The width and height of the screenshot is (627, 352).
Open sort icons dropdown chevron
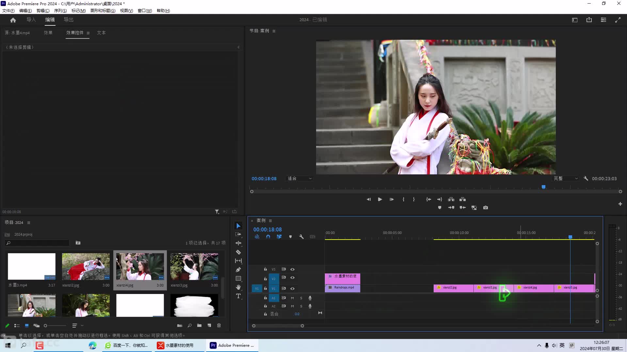pos(82,326)
